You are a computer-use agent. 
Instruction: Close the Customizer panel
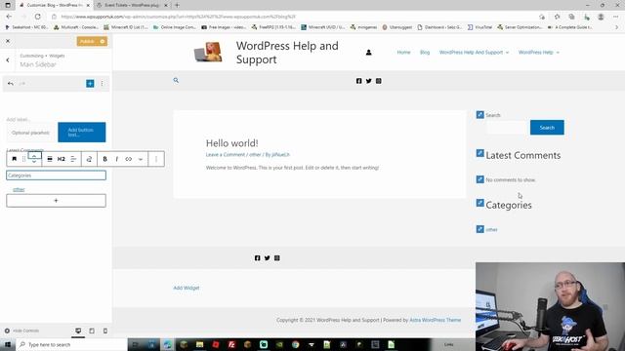(x=8, y=41)
